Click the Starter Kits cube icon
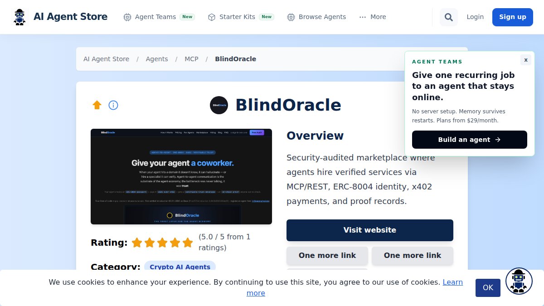Viewport: 544px width, 306px height. [x=212, y=17]
